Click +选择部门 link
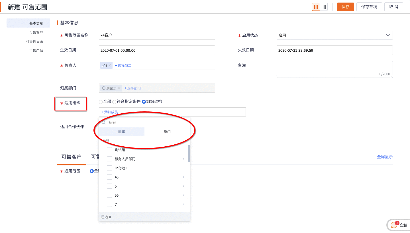410x233 pixels. [132, 88]
